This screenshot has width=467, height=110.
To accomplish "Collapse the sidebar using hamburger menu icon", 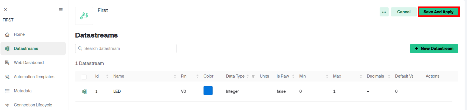I will (61, 10).
